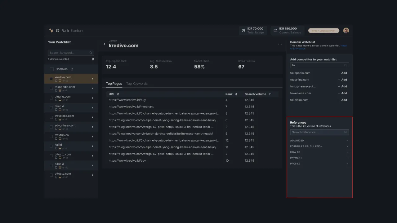Toggle the kredivo.com domain checkbox
This screenshot has height=223, width=397.
click(51, 79)
